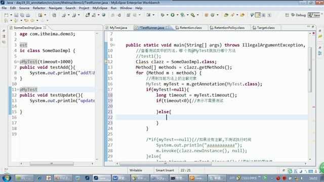Maximize the right editor area
324x182 pixels.
point(313,27)
